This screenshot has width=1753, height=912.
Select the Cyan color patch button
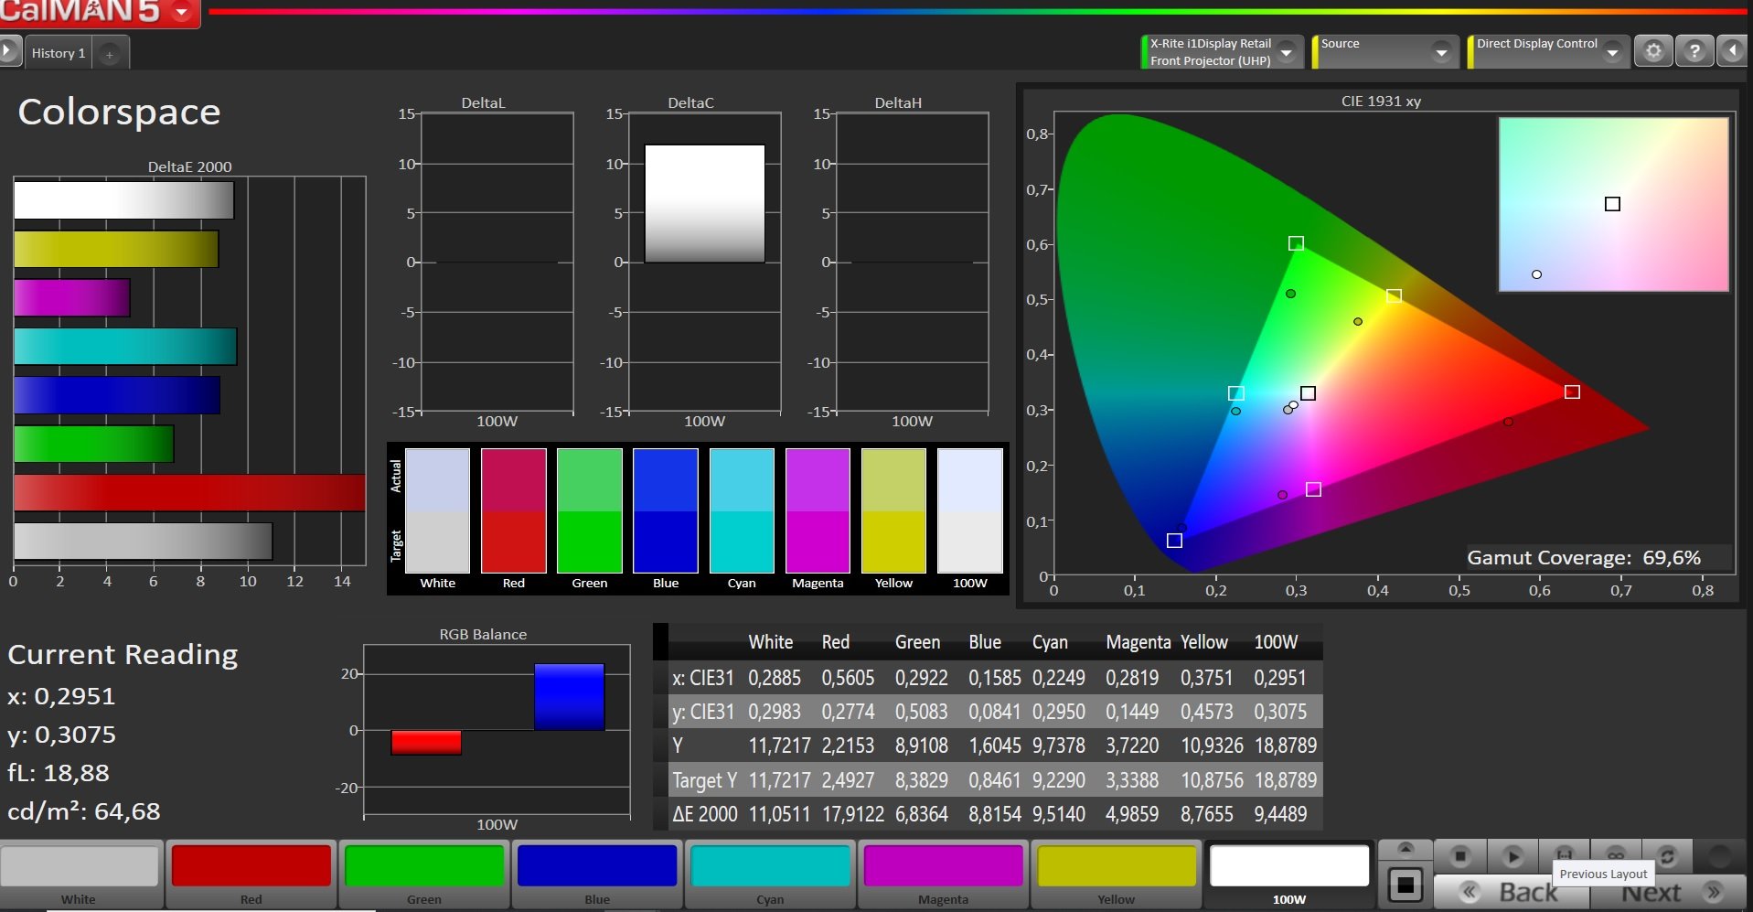(770, 875)
